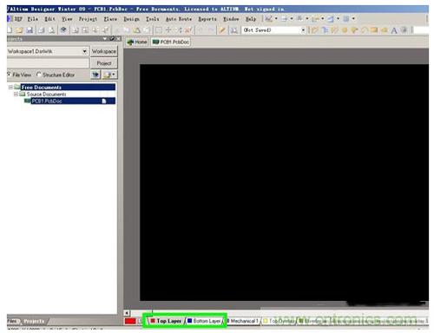The height and width of the screenshot is (333, 434).
Task: Click the Devices view icon in toolbar
Action: tap(63, 30)
